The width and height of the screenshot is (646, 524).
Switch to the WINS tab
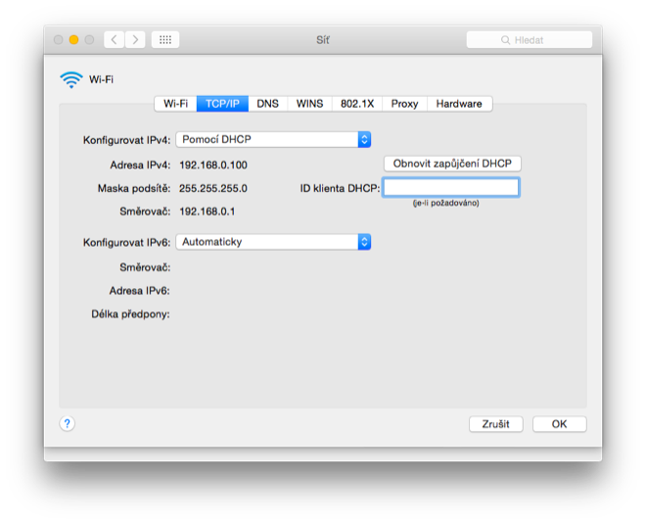310,104
